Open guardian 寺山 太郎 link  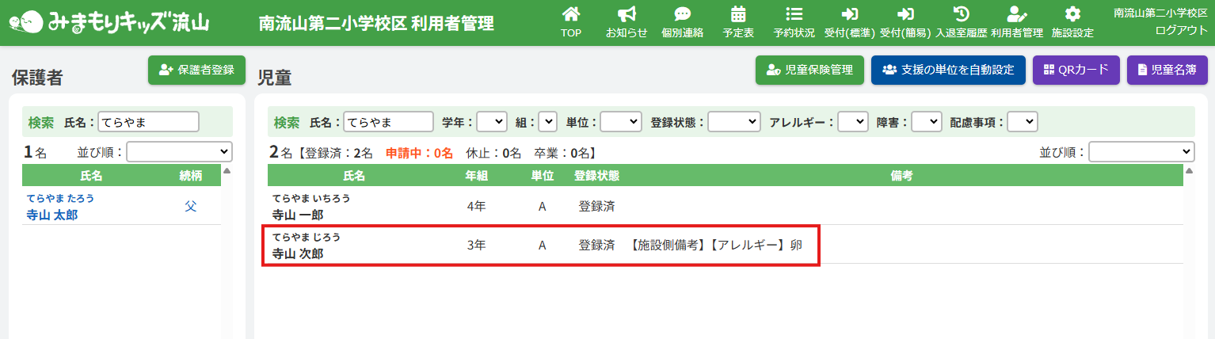[x=52, y=215]
